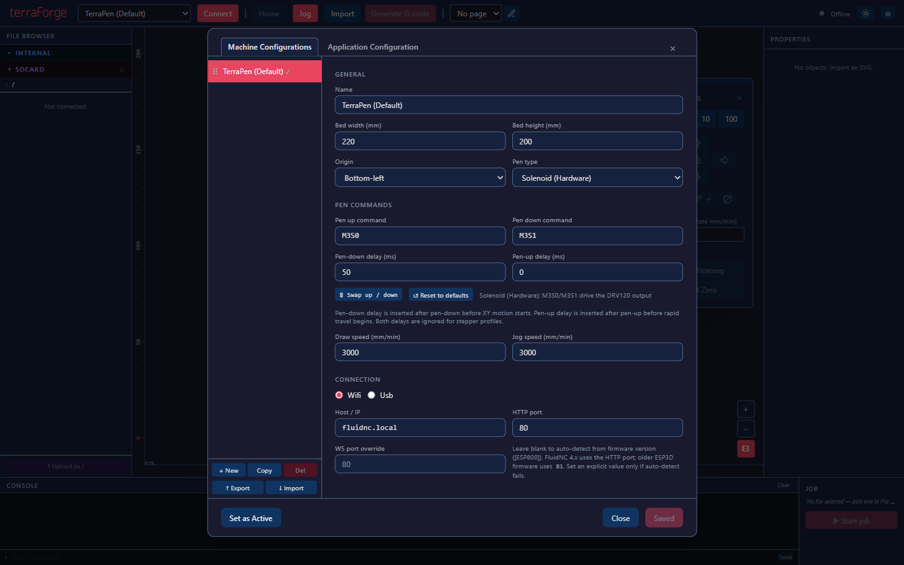Open the Origin dropdown showing Bottom-left

point(420,178)
